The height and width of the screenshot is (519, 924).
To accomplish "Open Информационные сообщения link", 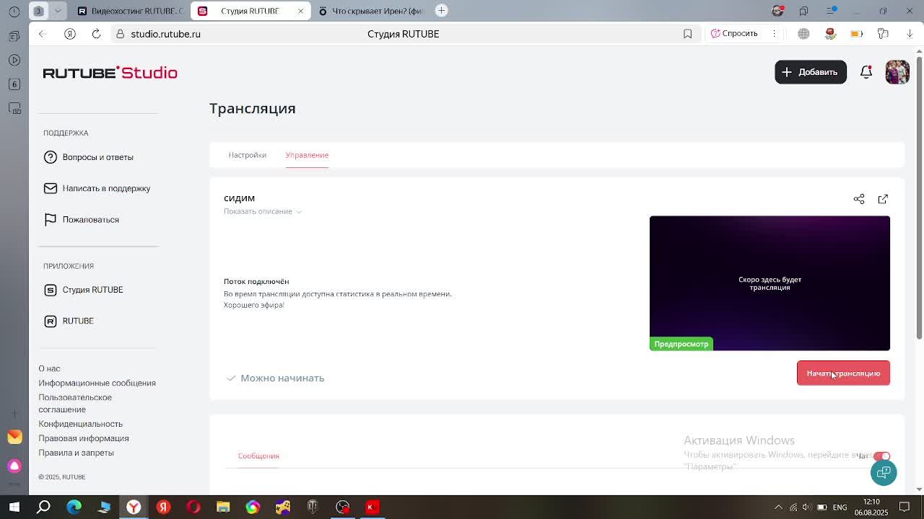I will (97, 383).
